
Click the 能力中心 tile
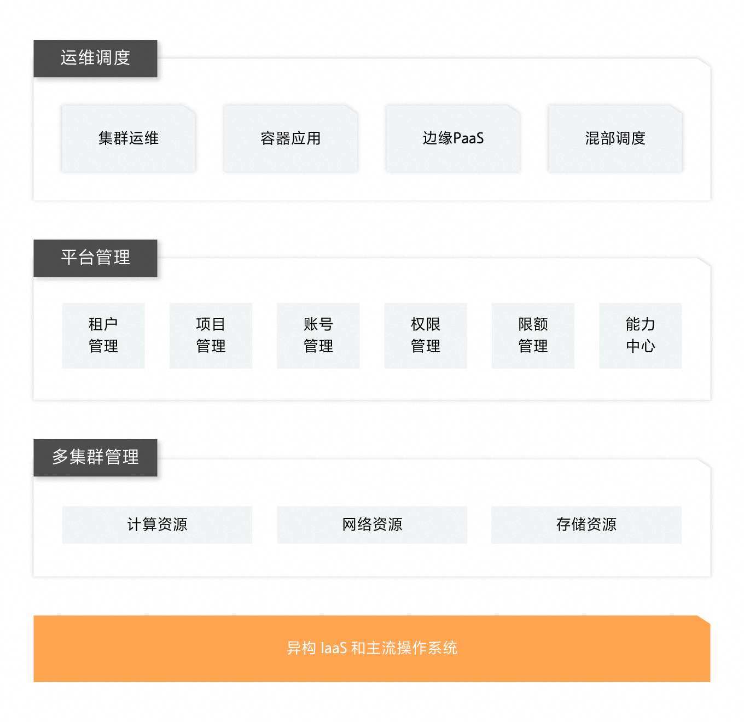tap(641, 335)
